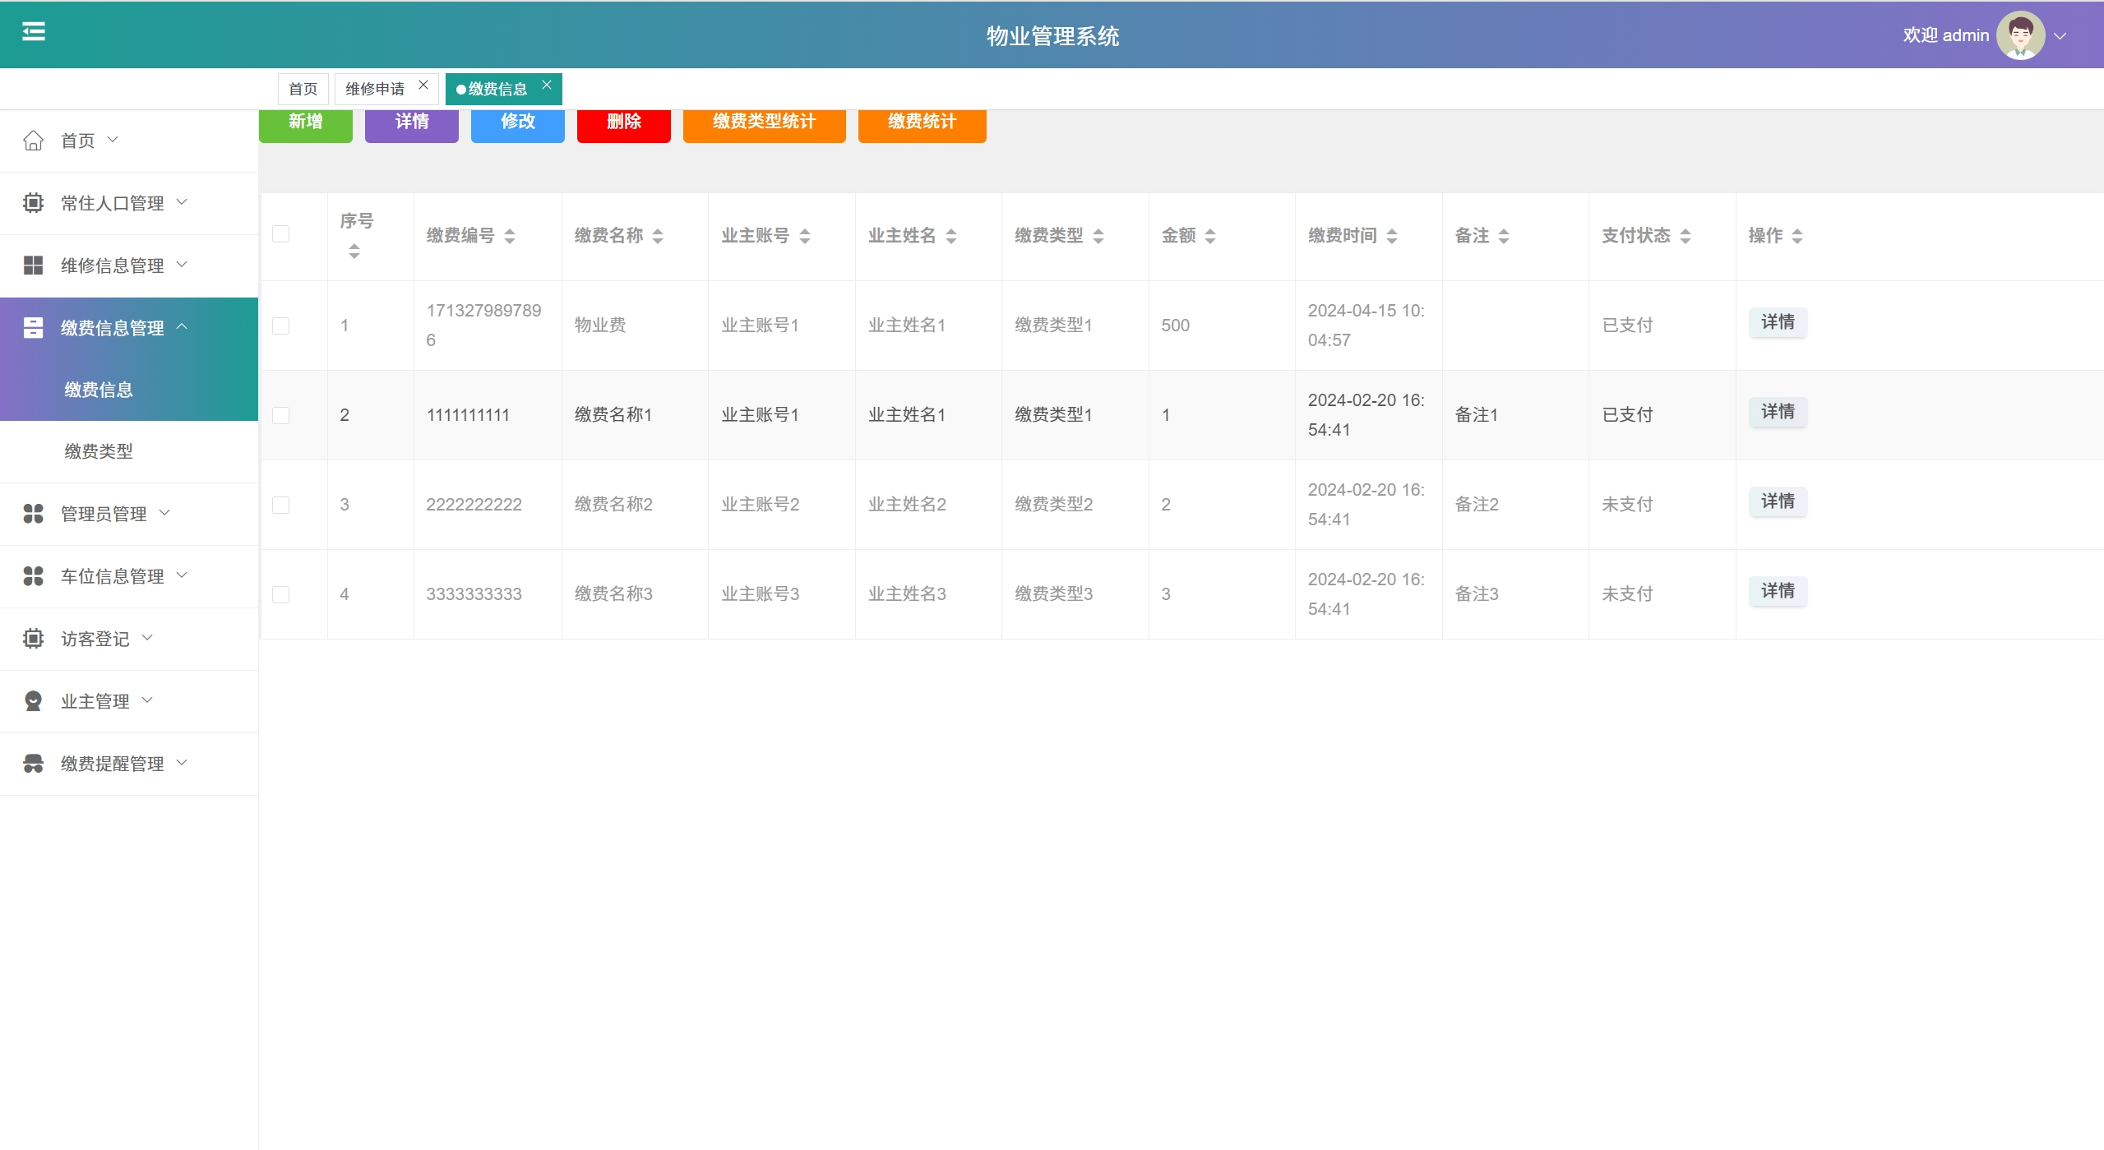Expand the 首页 sidebar menu
Image resolution: width=2104 pixels, height=1150 pixels.
tap(129, 141)
